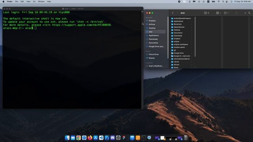Image resolution: width=253 pixels, height=142 pixels.
Task: Select Dropbox in the Finder sidebar
Action: click(155, 21)
